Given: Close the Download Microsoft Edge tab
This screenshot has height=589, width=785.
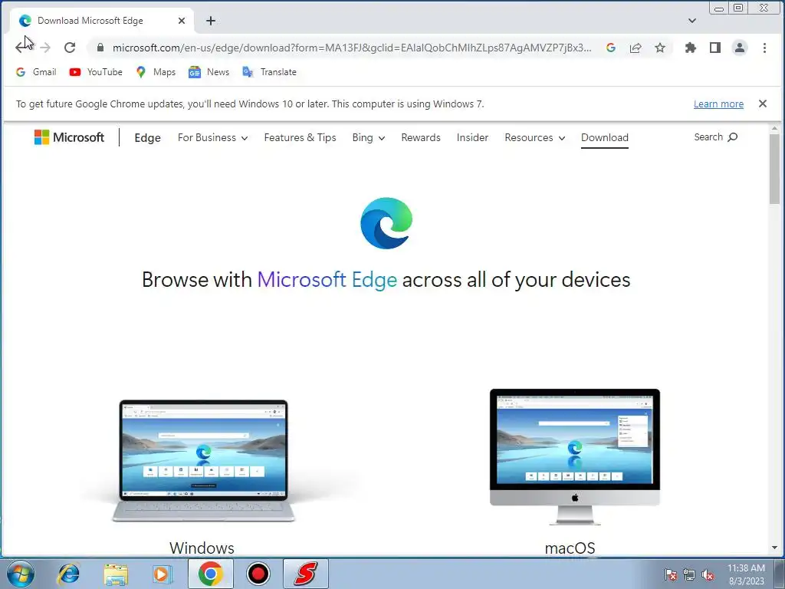Looking at the screenshot, I should click(182, 21).
